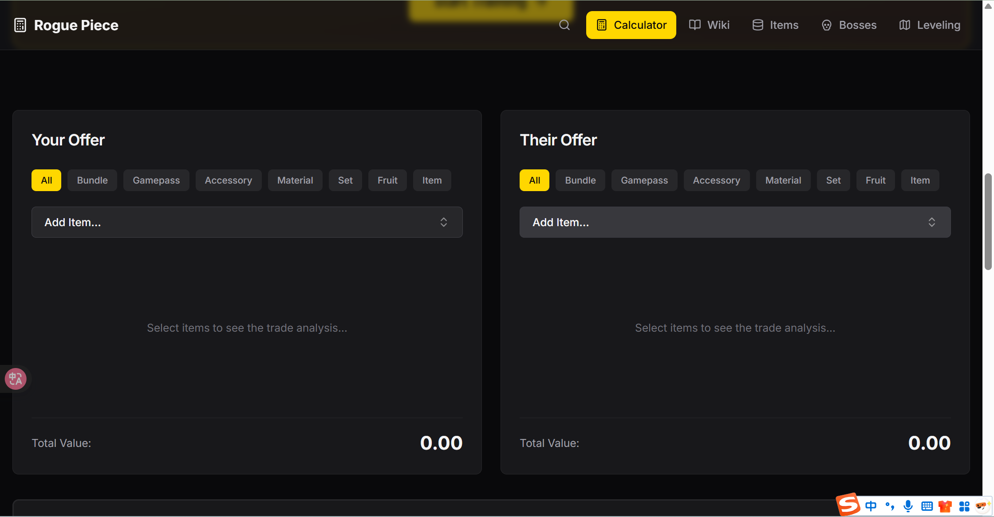Toggle the Set filter in Their Offer

pyautogui.click(x=833, y=180)
